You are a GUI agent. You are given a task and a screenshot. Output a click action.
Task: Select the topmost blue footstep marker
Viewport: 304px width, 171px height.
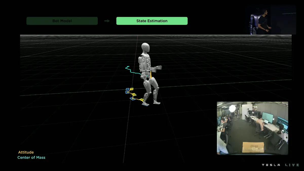click(x=128, y=89)
